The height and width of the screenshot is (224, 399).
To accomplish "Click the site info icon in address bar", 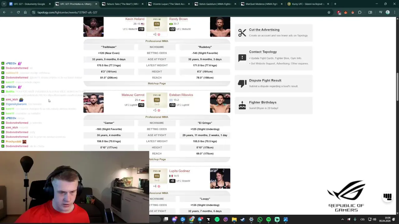I will click(33, 12).
